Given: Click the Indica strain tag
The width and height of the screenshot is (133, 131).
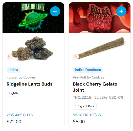Looking at the screenshot, I should click(13, 70).
